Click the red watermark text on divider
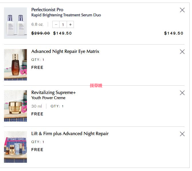 (x=96, y=85)
